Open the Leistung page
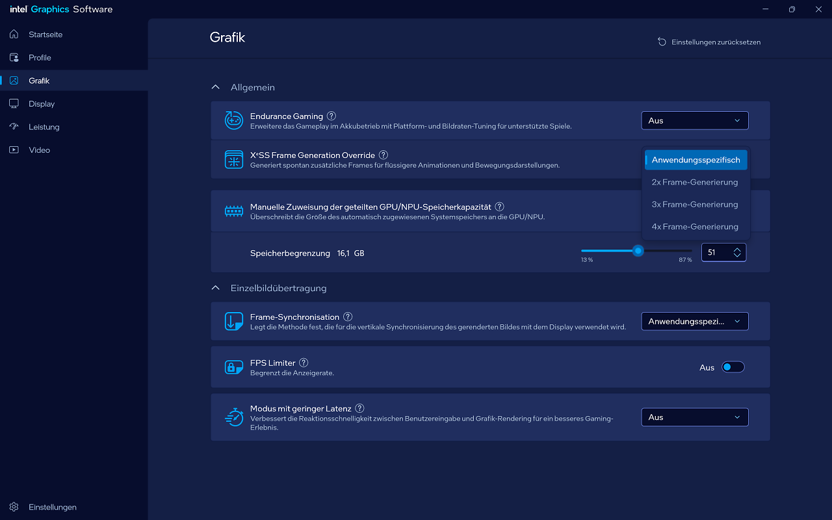 pos(73,127)
